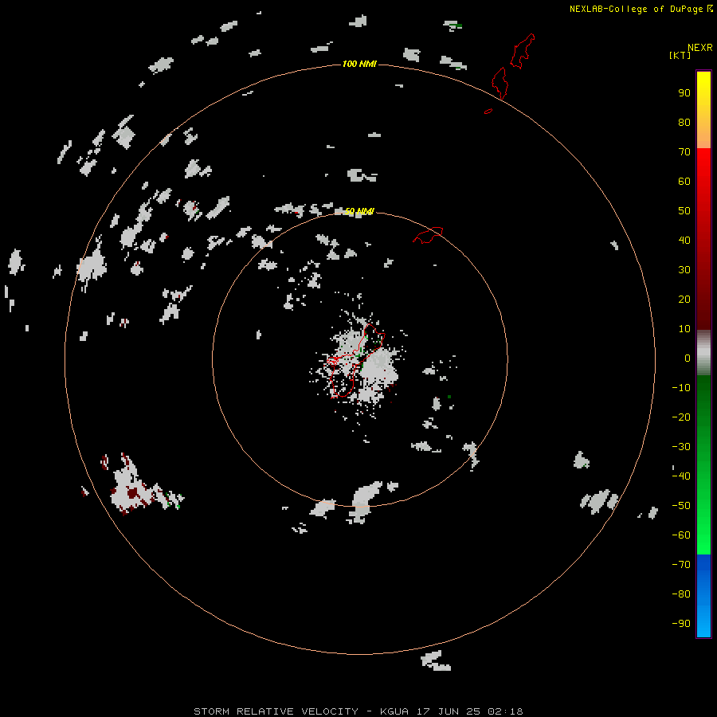Click the -20 value on velocity scale

pyautogui.click(x=681, y=417)
